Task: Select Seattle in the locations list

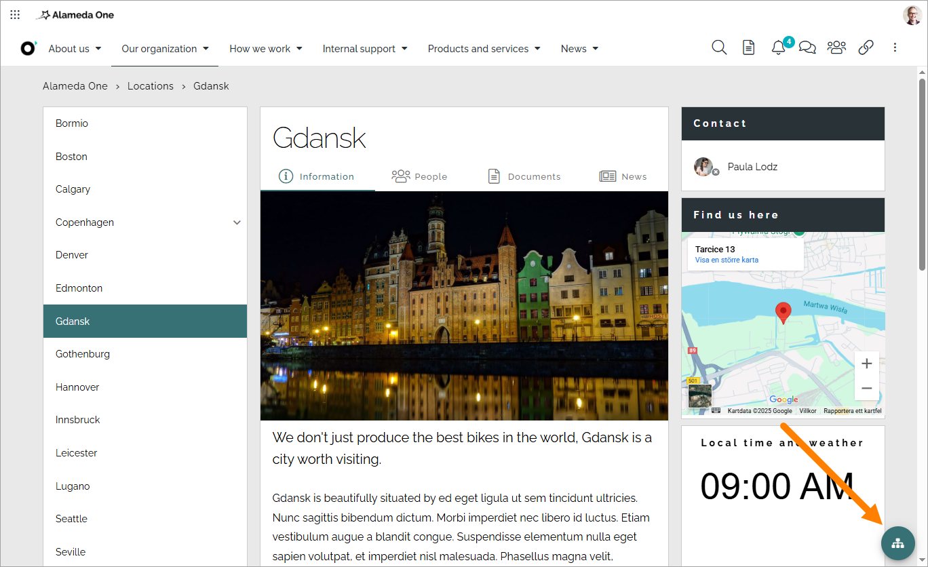Action: pos(145,519)
